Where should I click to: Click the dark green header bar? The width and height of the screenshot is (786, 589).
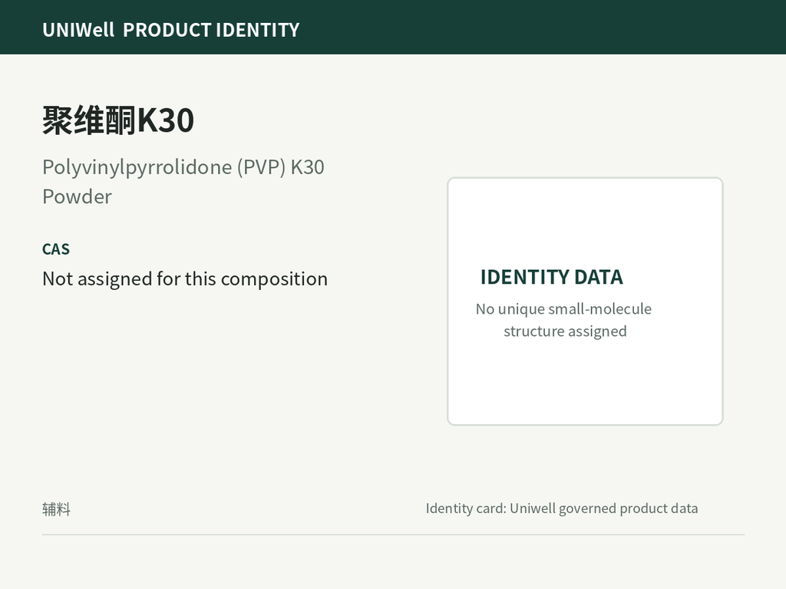click(393, 27)
